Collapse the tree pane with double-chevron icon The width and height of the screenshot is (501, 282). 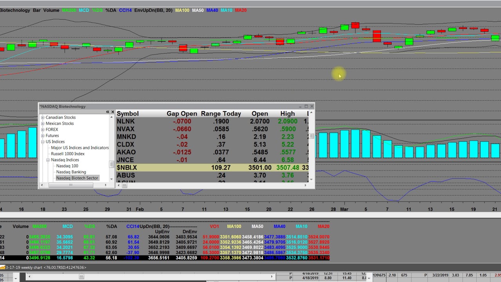click(x=108, y=112)
